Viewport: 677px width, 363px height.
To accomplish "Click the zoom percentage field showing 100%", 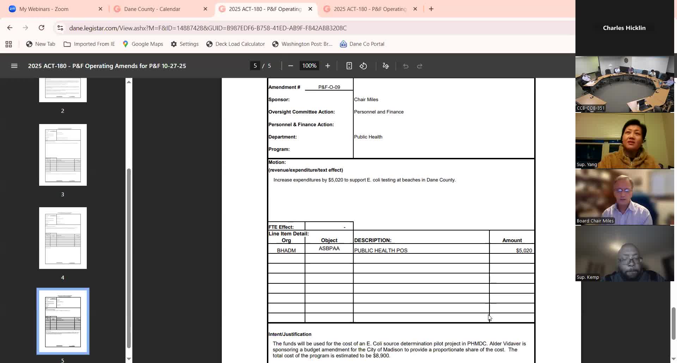I will 309,66.
